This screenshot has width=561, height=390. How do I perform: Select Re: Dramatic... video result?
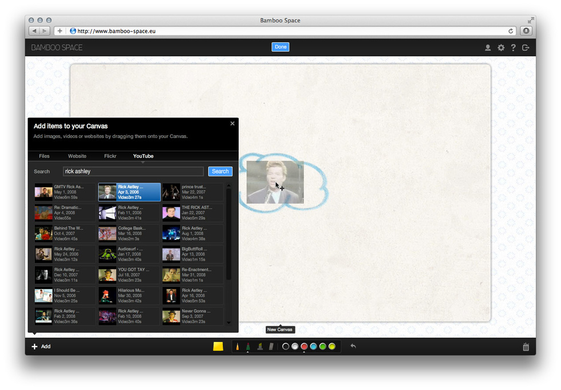[x=65, y=213]
